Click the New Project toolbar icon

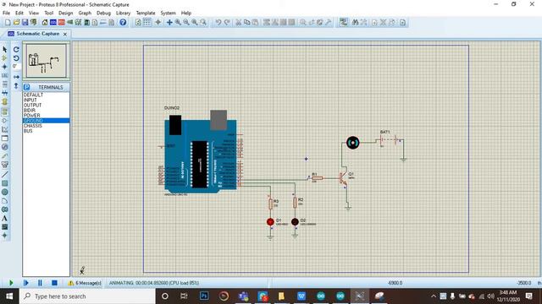coord(8,23)
